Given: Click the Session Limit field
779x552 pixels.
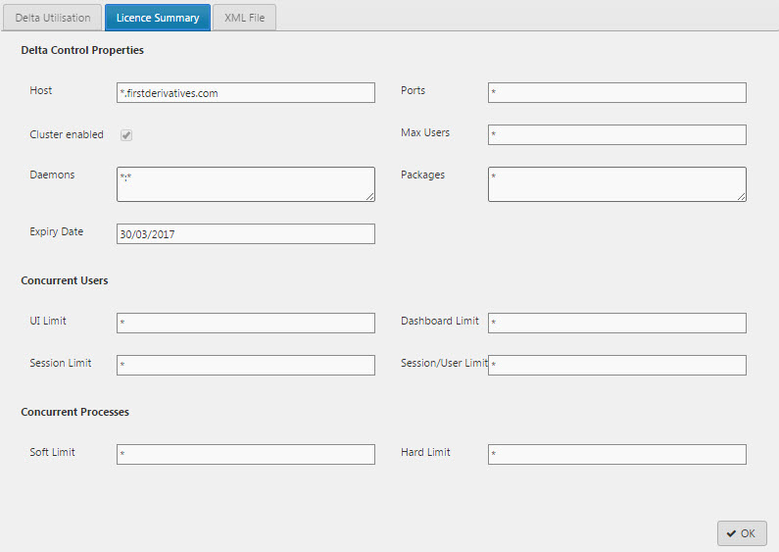Looking at the screenshot, I should (x=246, y=365).
